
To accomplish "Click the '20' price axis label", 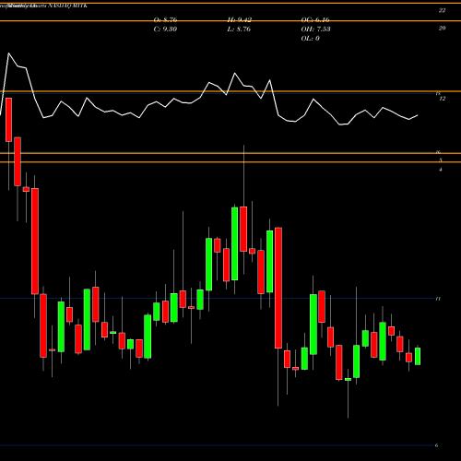I will [x=442, y=28].
